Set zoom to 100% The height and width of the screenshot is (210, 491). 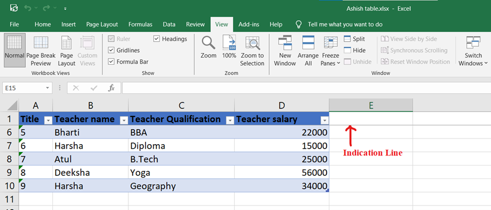(x=229, y=47)
